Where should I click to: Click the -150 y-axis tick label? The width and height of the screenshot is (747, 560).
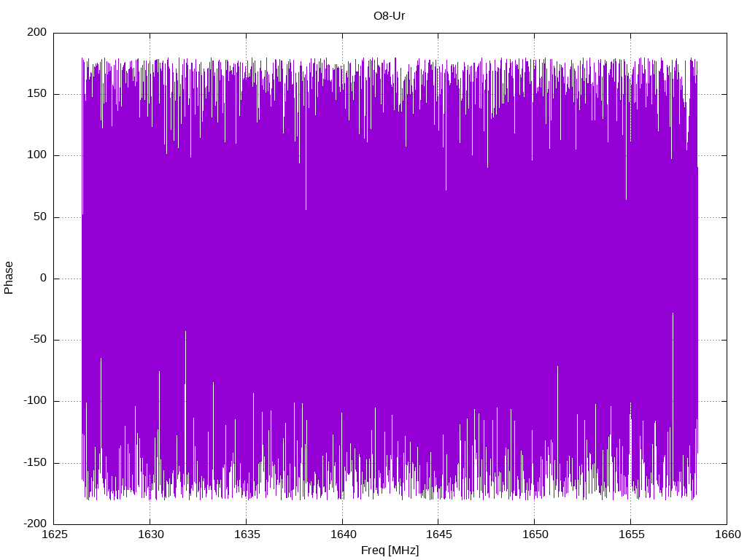click(x=35, y=462)
